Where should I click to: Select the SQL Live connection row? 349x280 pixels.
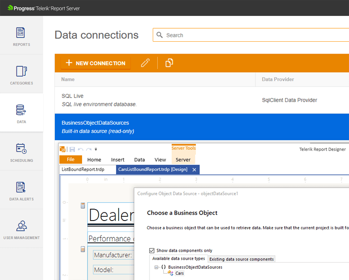point(202,100)
